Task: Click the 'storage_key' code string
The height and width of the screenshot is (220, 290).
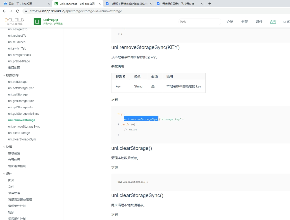Action: point(171,119)
